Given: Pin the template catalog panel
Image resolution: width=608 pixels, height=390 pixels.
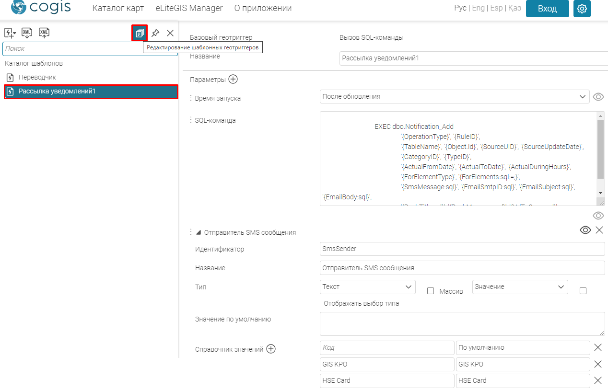Looking at the screenshot, I should click(x=155, y=33).
